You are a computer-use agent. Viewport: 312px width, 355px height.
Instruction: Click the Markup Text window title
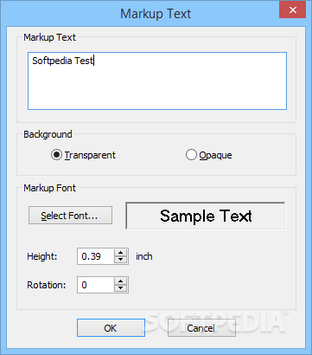156,14
